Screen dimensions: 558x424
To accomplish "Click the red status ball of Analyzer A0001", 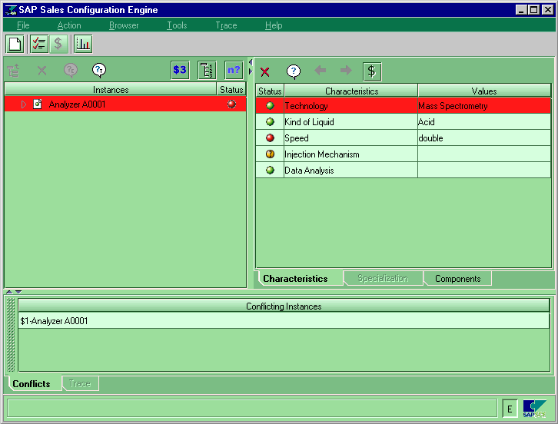I will pos(231,104).
